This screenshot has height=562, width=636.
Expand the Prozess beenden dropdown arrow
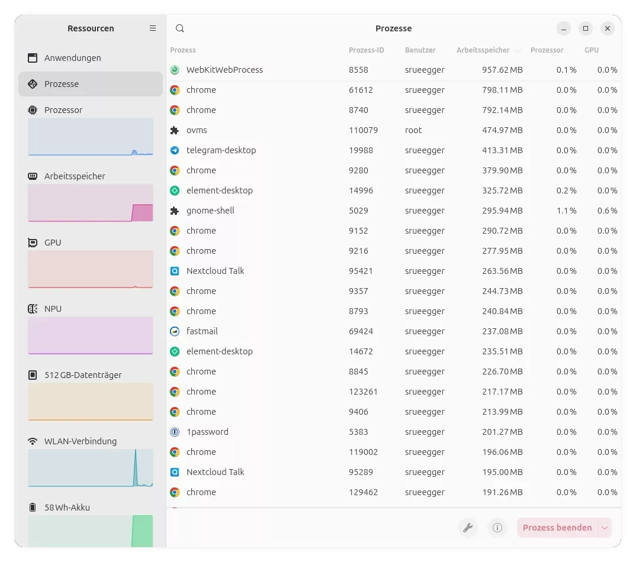point(605,528)
